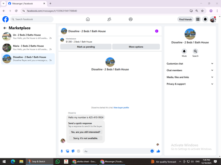Select Dioseline - 2 Beds 1 Bath House chat
The image size is (221, 165).
(x=28, y=59)
